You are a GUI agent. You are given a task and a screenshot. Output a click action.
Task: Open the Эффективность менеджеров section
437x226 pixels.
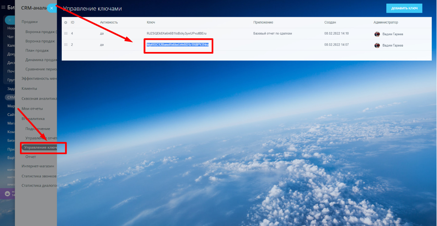click(39, 79)
